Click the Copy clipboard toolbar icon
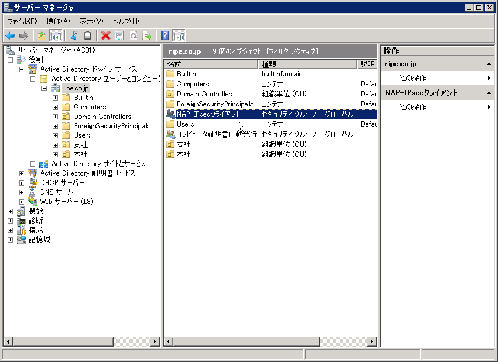Viewport: 498px width, 362px height. coord(88,36)
